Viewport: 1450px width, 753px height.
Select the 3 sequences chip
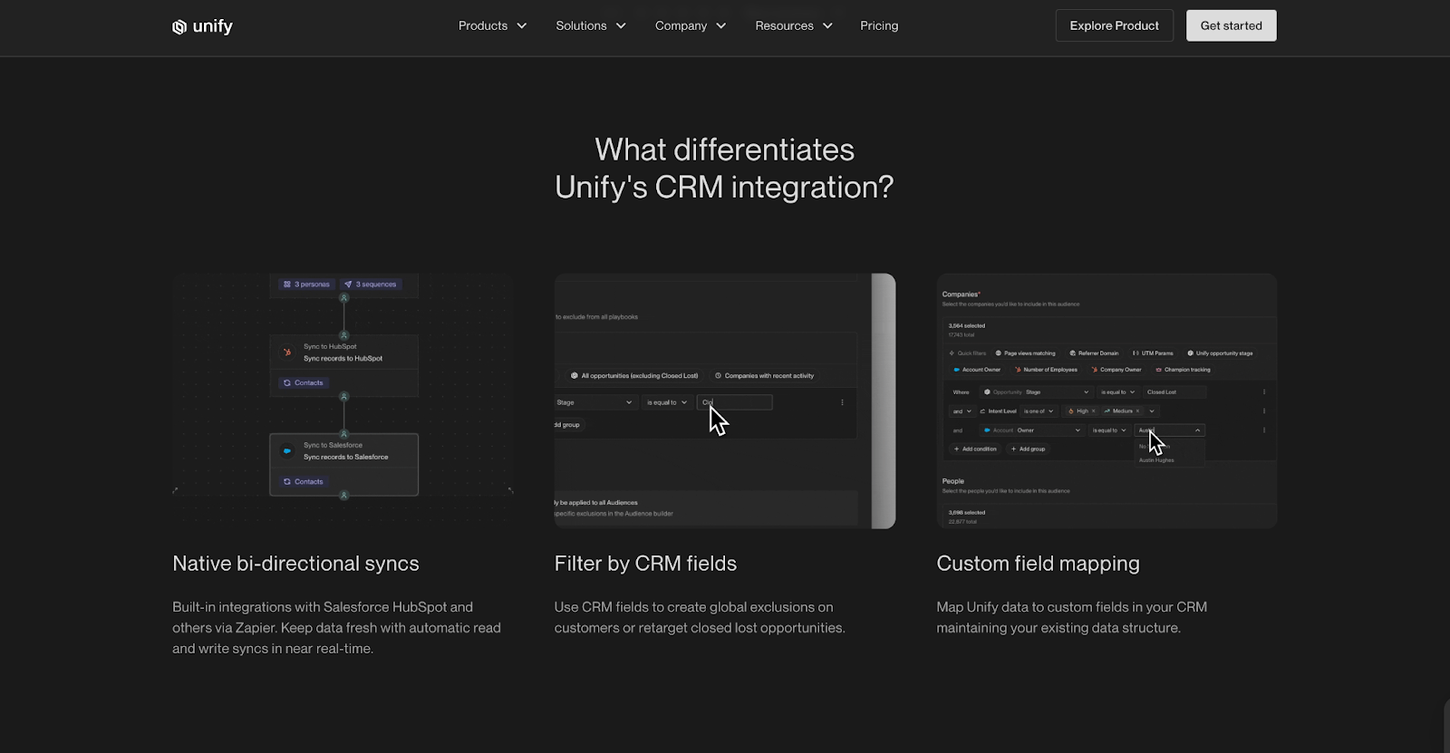pyautogui.click(x=370, y=285)
